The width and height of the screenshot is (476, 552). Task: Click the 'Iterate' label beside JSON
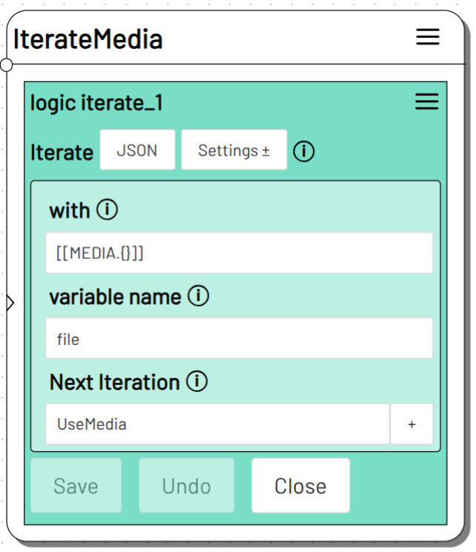pyautogui.click(x=62, y=153)
